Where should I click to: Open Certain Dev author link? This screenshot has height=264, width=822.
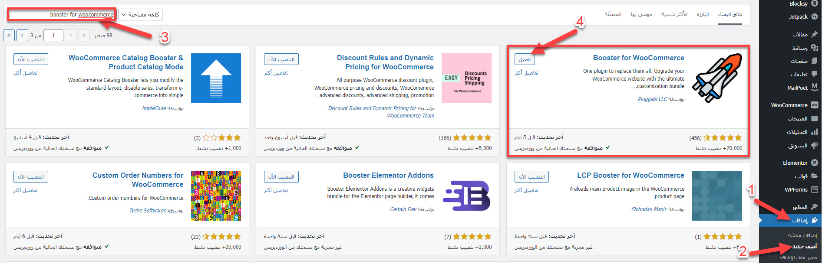click(403, 209)
